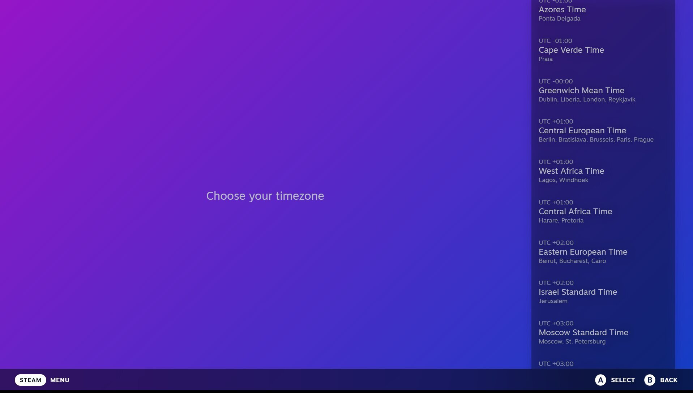Click Beirut, Bucharest, Cairo line
Image resolution: width=693 pixels, height=393 pixels.
tap(572, 261)
